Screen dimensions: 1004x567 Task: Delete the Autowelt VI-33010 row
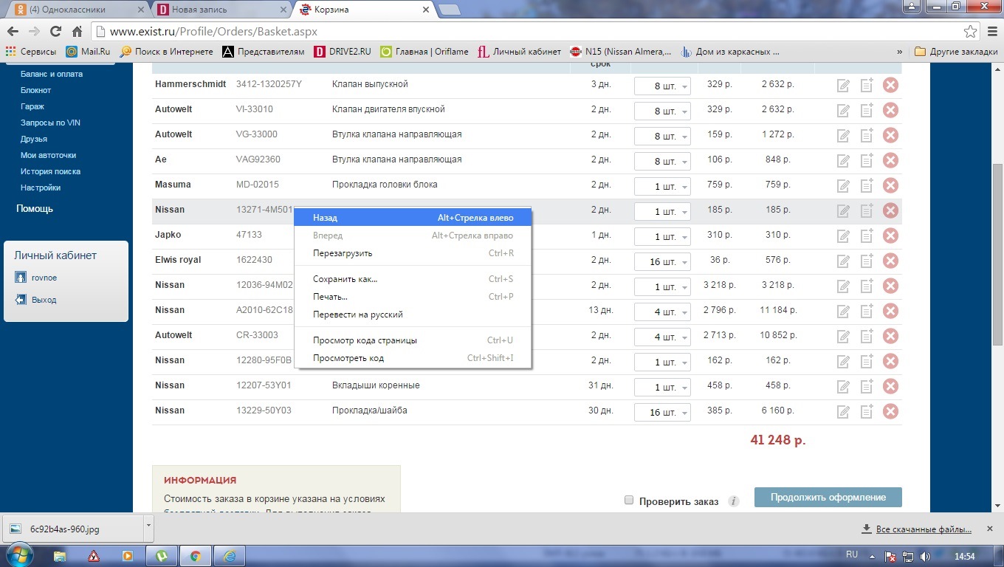[890, 110]
